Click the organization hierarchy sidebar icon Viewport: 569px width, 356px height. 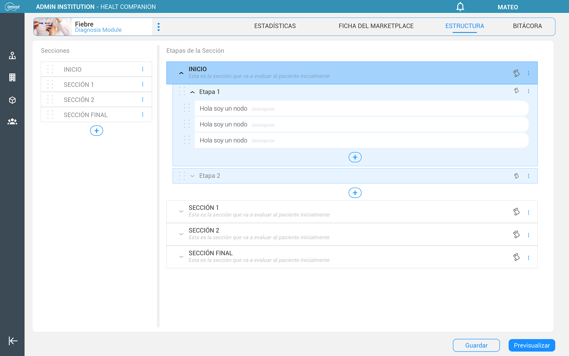12,55
